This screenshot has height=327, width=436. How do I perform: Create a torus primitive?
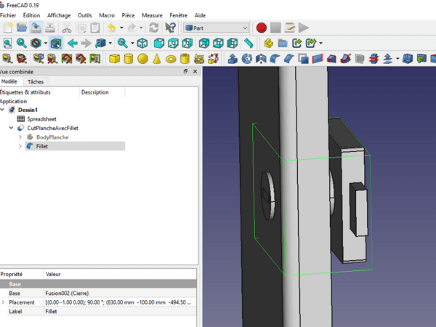[x=171, y=59]
